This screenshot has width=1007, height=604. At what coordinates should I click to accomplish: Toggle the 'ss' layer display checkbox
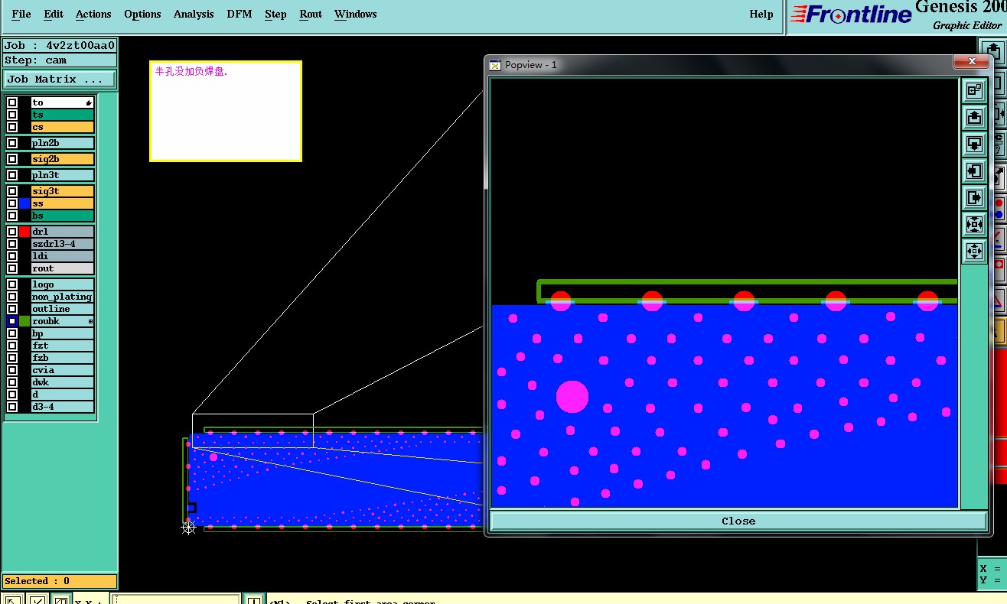click(x=12, y=203)
